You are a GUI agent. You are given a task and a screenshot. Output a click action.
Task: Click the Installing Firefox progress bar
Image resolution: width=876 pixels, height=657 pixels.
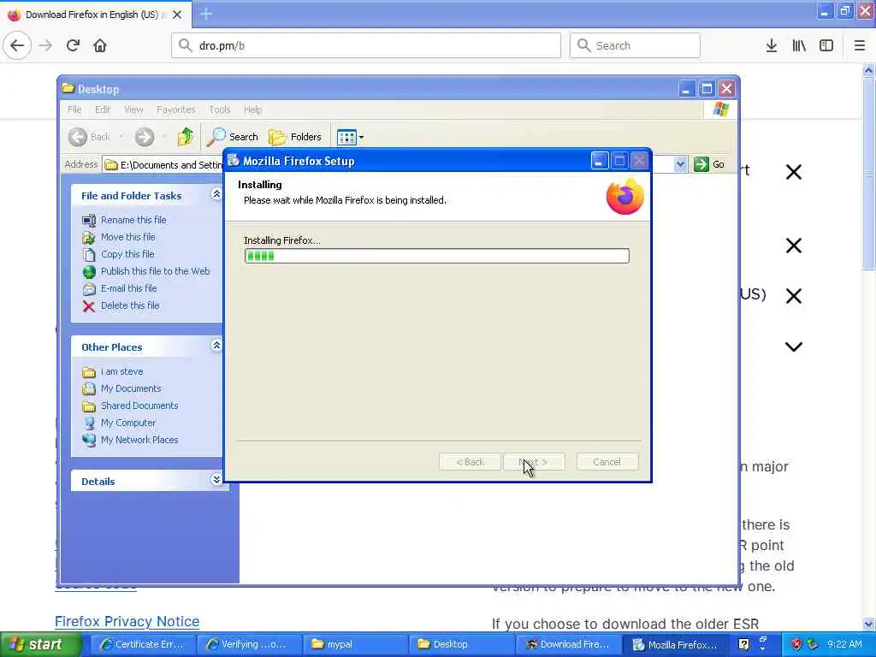coord(437,256)
